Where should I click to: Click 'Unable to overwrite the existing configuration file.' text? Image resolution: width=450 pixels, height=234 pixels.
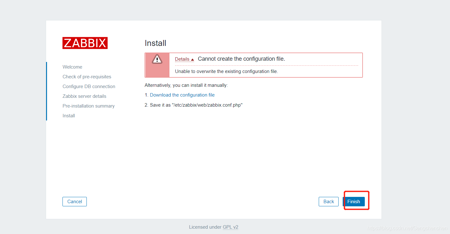click(226, 71)
